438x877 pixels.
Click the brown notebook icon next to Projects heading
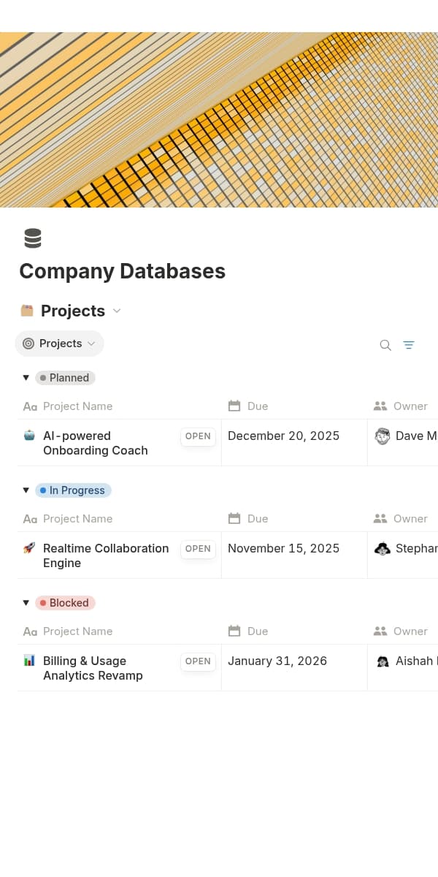(x=27, y=310)
